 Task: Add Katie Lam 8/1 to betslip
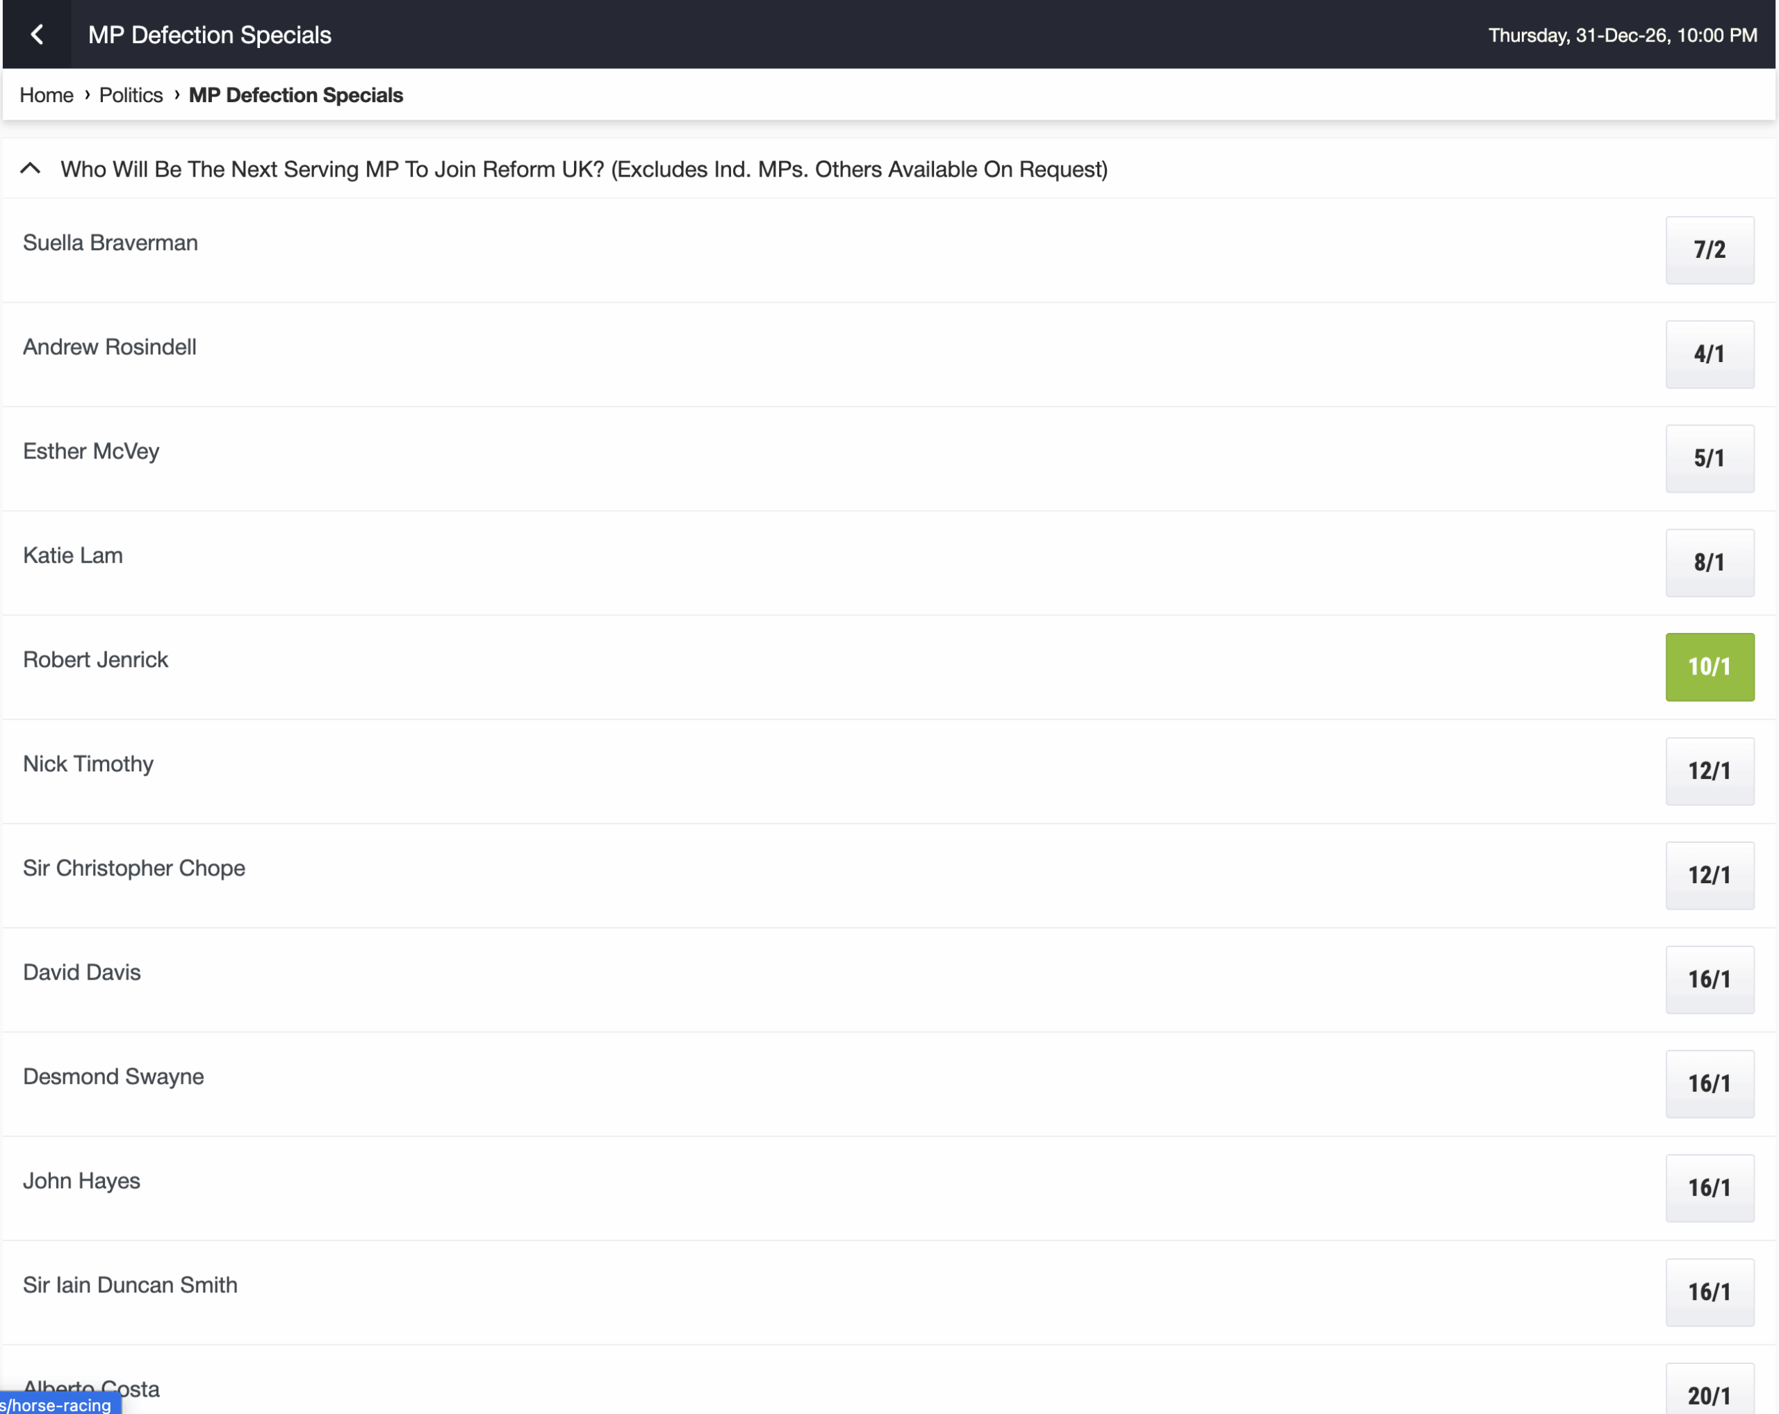click(1709, 563)
